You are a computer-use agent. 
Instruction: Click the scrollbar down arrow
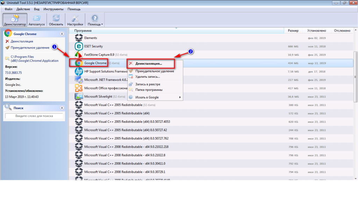coord(356,178)
